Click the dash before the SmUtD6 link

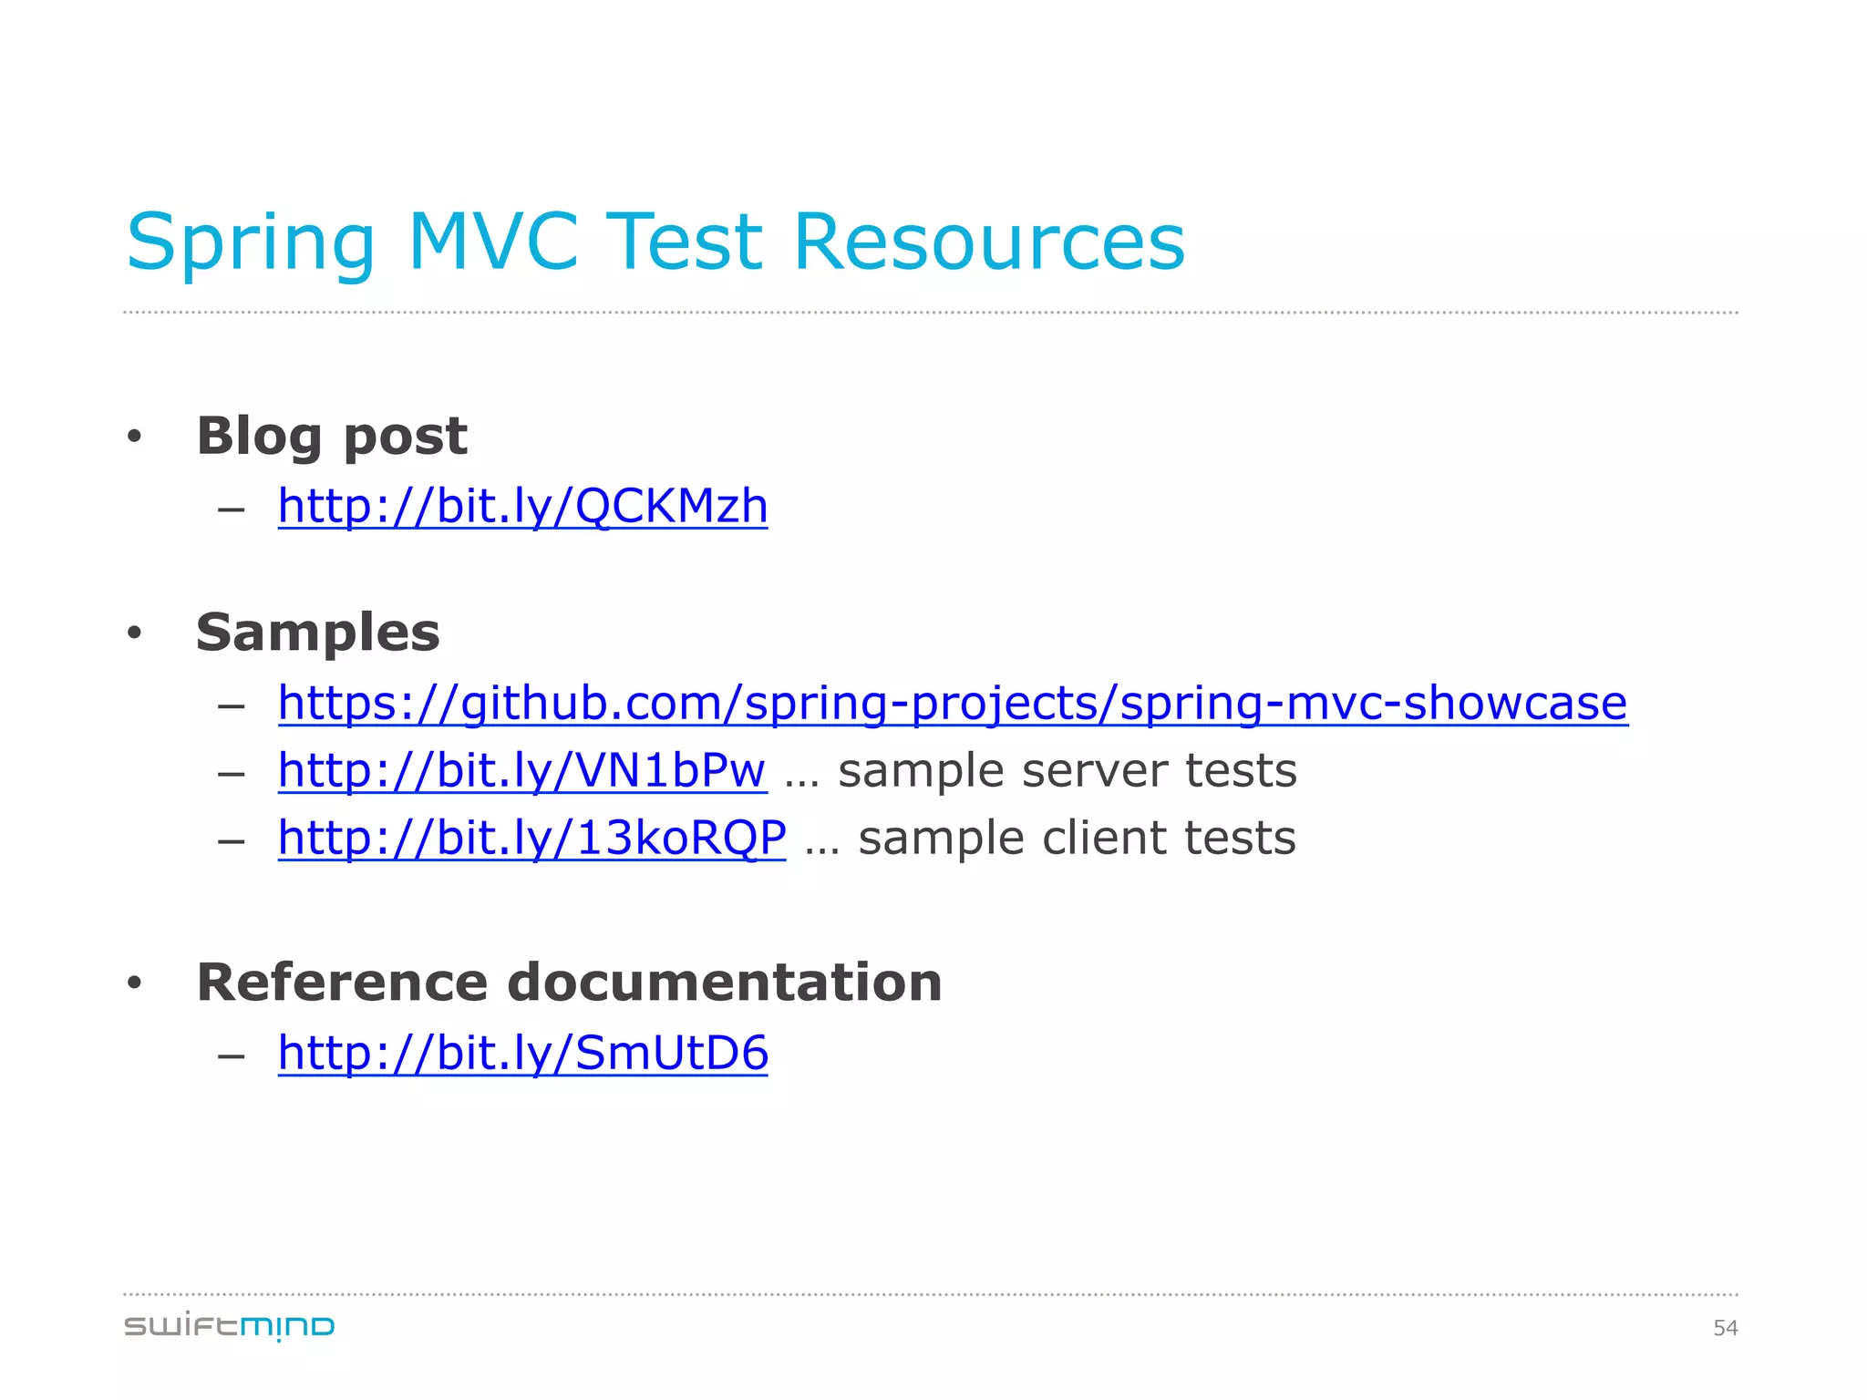[x=232, y=1057]
